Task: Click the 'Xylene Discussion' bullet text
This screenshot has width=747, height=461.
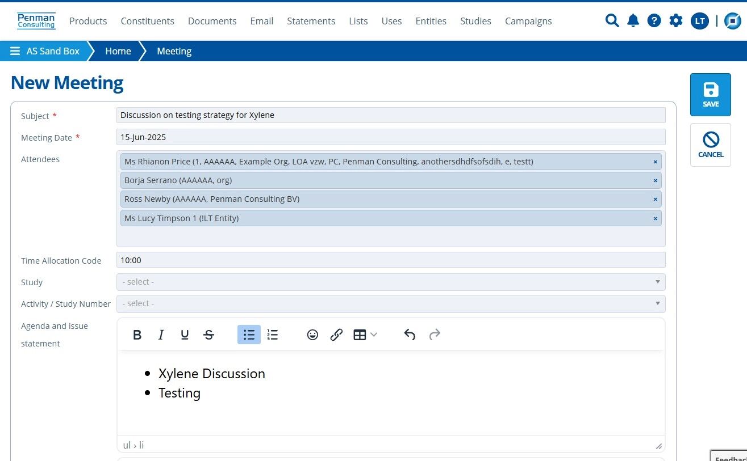Action: [212, 374]
